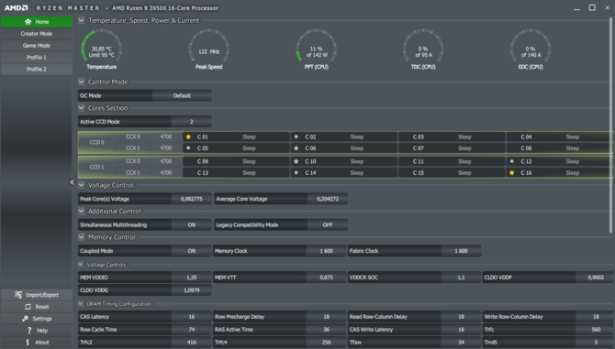Screen dimensions: 615x349
Task: Click the EDC (CPU) gauge
Action: [x=531, y=50]
